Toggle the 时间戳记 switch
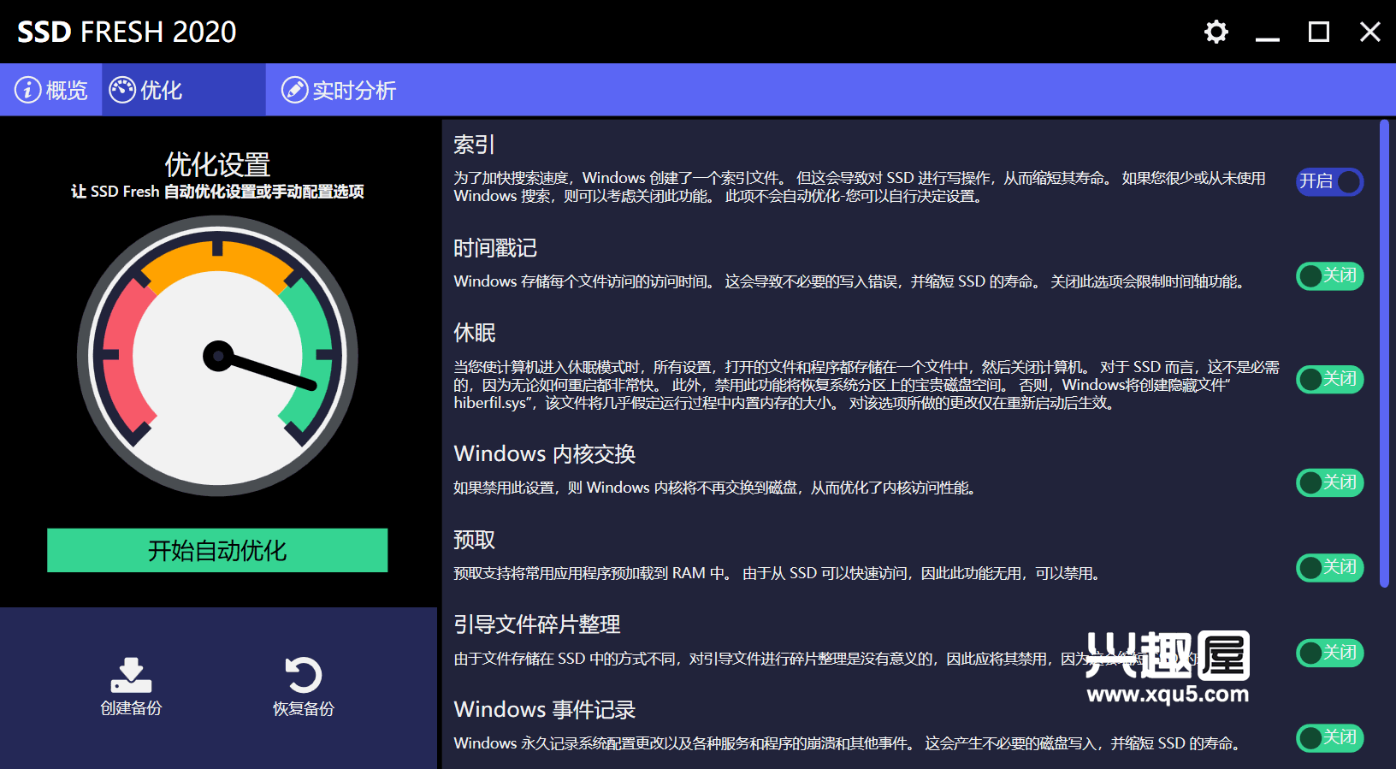Screen dimensions: 1396x769 [1330, 275]
